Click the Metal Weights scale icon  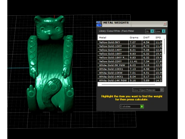point(99,24)
